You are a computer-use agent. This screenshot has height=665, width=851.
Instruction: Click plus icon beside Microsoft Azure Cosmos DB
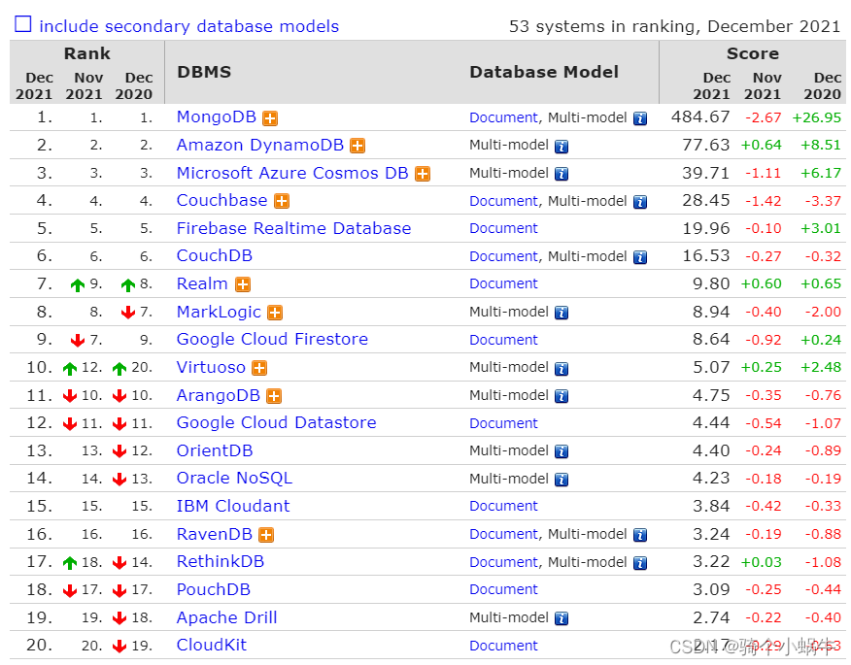click(x=423, y=174)
